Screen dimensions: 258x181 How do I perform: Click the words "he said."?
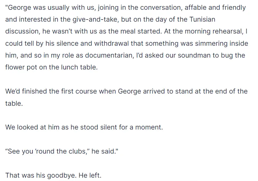(x=104, y=151)
